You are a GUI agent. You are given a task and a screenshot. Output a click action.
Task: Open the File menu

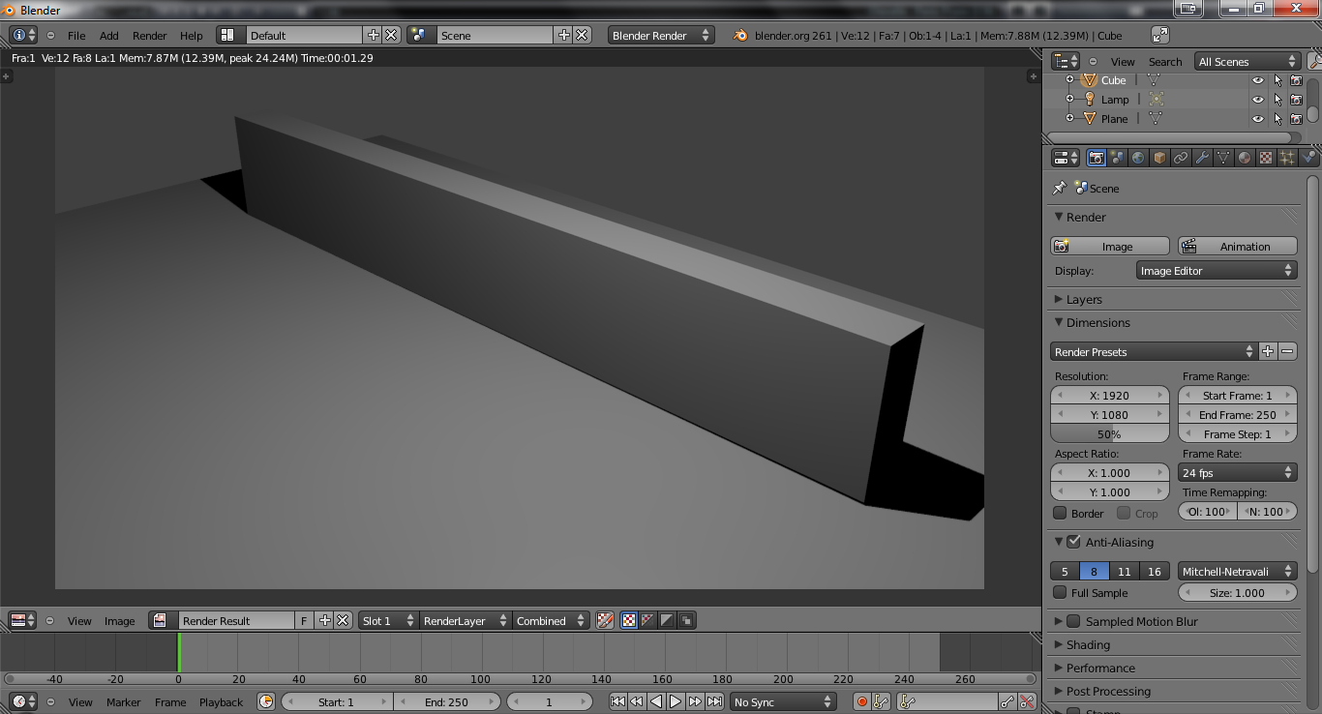click(76, 35)
